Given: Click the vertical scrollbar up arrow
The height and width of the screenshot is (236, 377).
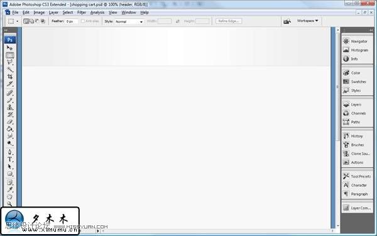Looking at the screenshot, I should [338, 30].
